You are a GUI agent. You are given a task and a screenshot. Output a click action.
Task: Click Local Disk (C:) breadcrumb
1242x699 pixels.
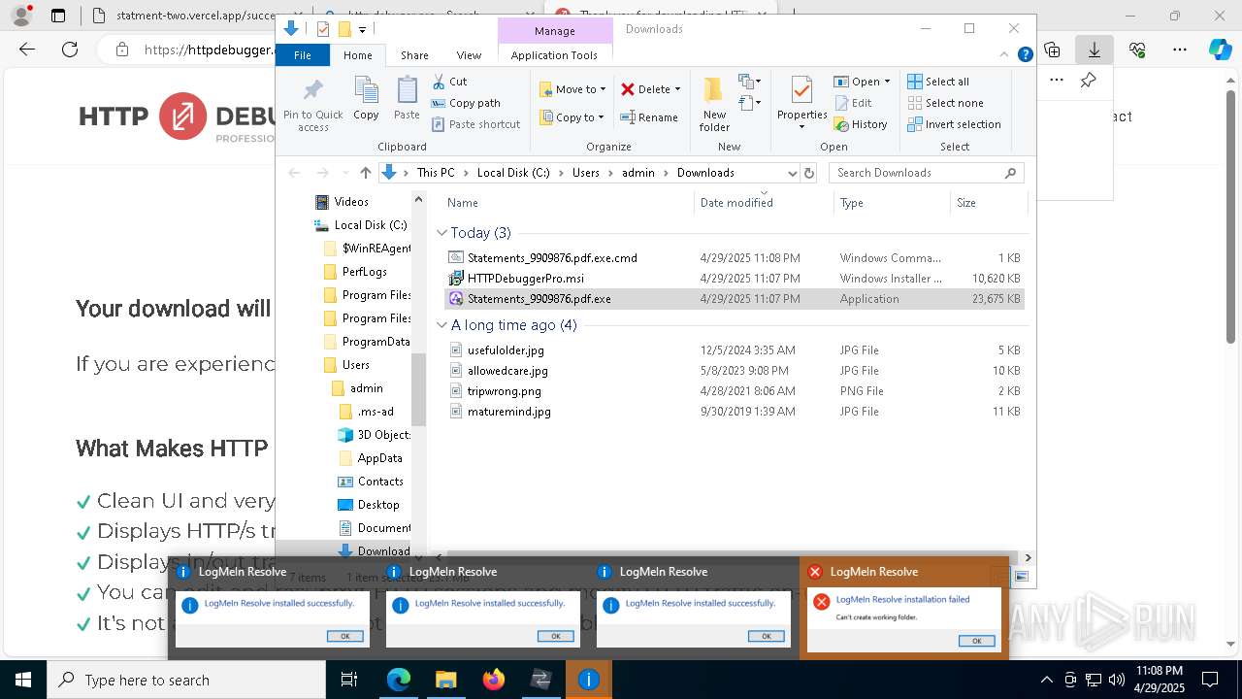513,173
